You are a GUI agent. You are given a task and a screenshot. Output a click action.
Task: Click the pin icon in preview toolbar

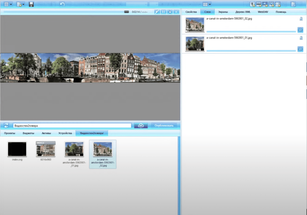(x=157, y=12)
